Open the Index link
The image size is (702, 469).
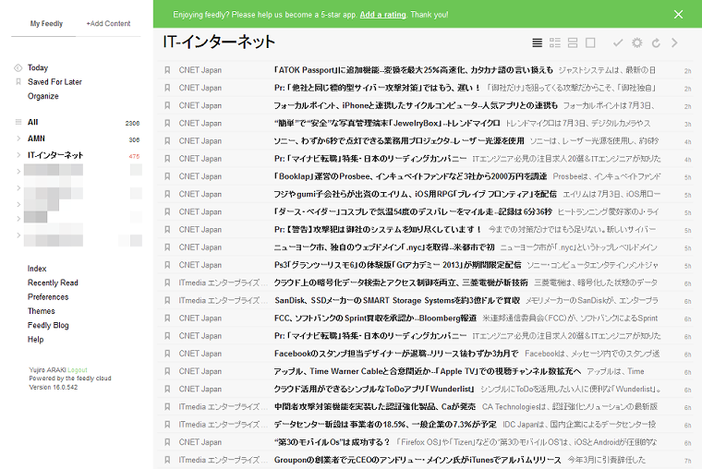click(37, 269)
